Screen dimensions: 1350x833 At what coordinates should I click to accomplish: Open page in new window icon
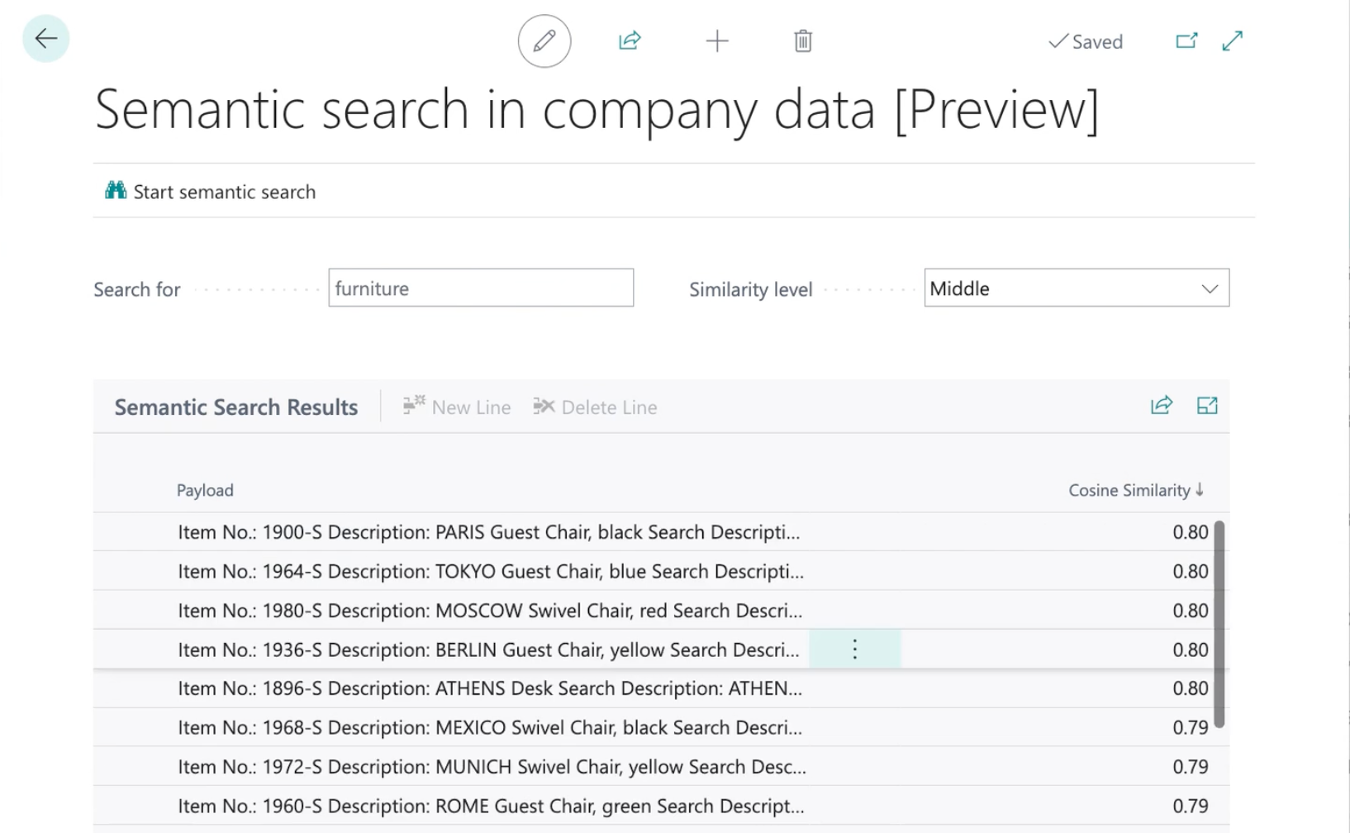(1186, 41)
